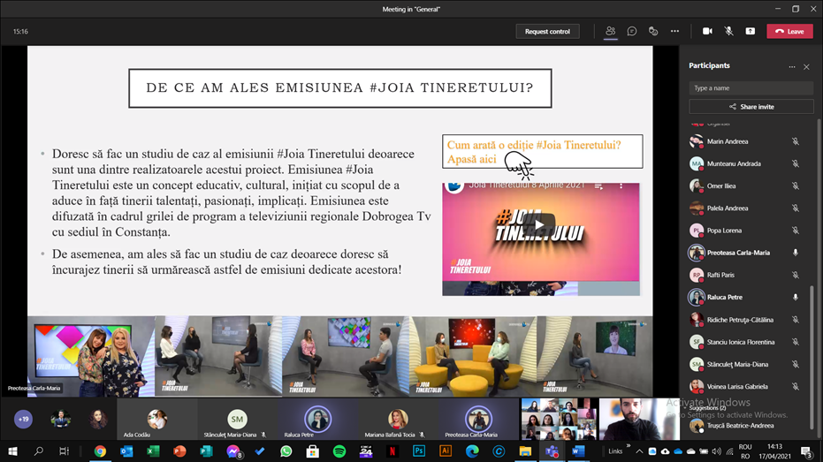Open the reactions and raise hand menu
This screenshot has height=462, width=823.
coord(653,31)
